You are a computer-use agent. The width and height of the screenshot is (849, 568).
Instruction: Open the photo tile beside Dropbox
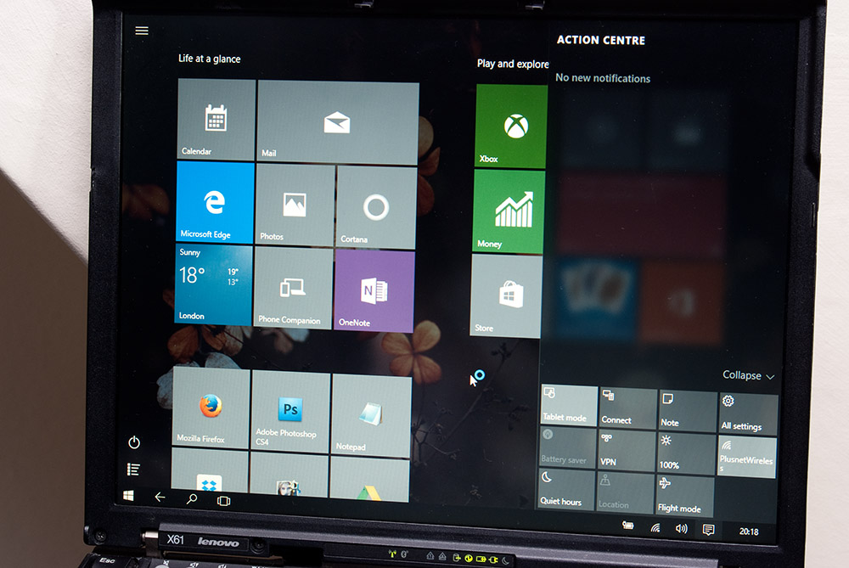[290, 475]
